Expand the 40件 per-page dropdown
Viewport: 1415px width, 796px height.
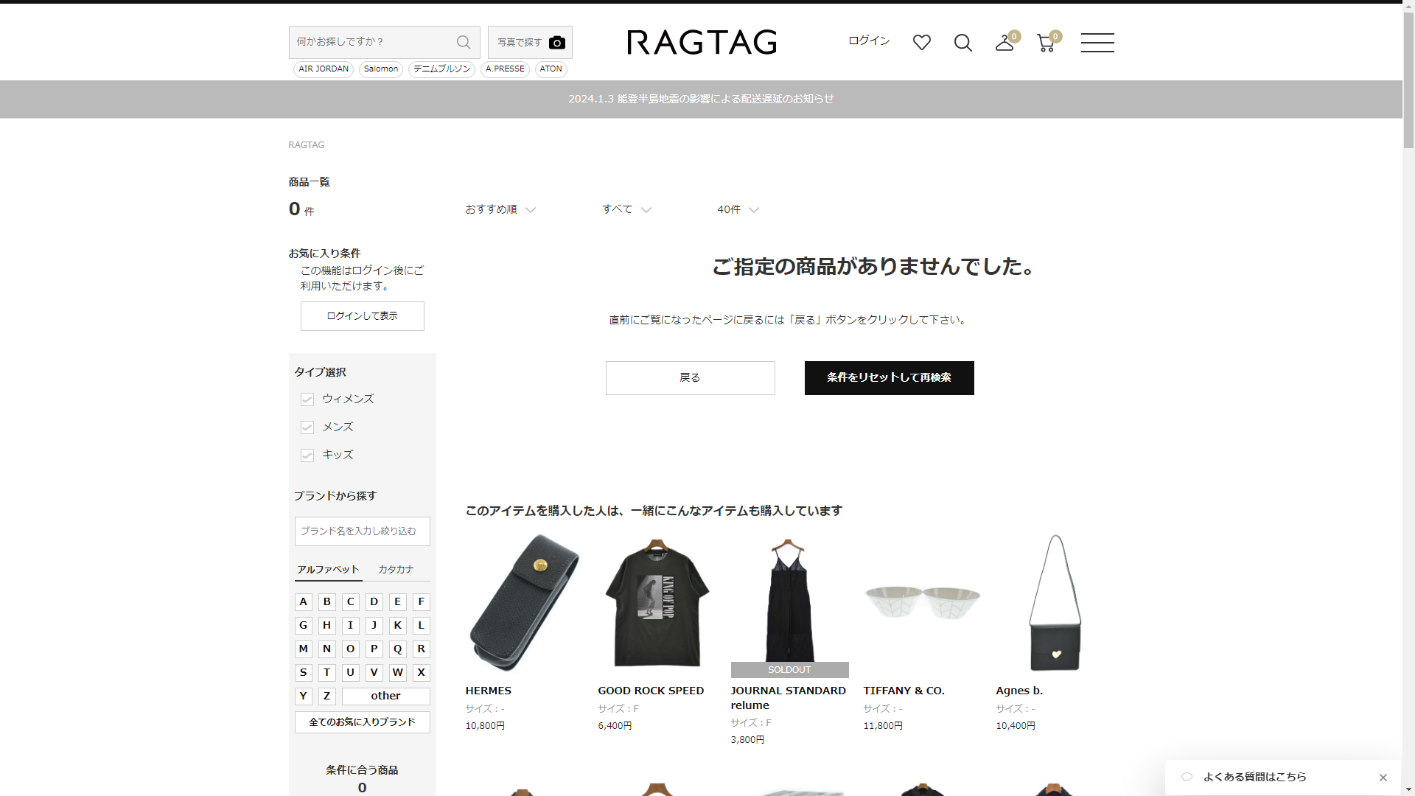click(737, 210)
